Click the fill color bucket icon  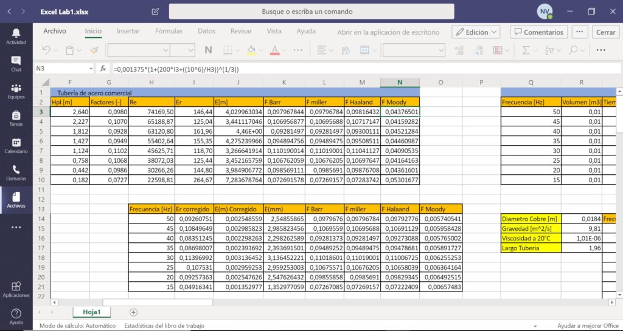click(x=252, y=50)
